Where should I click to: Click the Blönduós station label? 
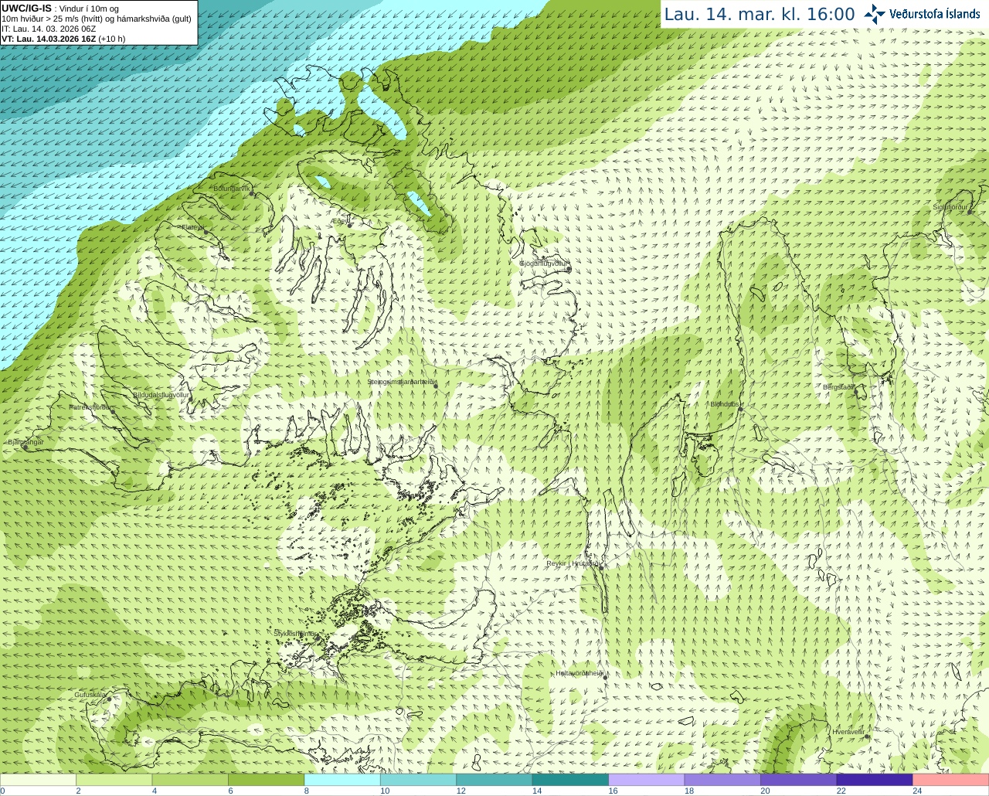click(725, 404)
